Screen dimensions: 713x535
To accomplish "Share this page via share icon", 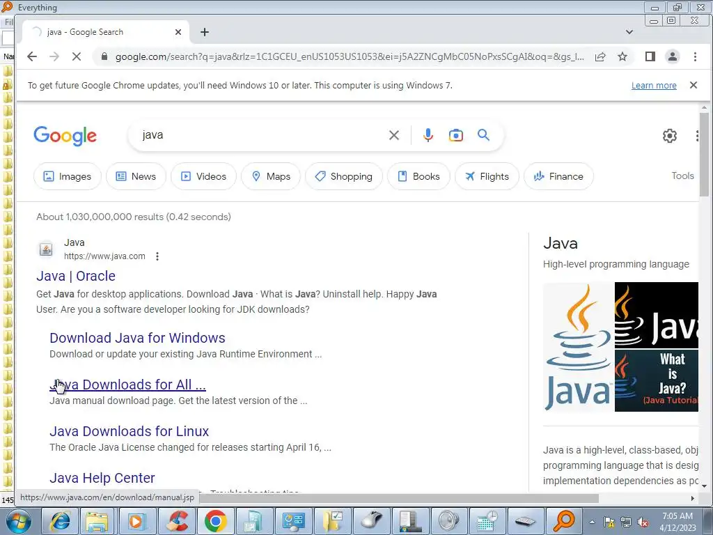I will 600,56.
